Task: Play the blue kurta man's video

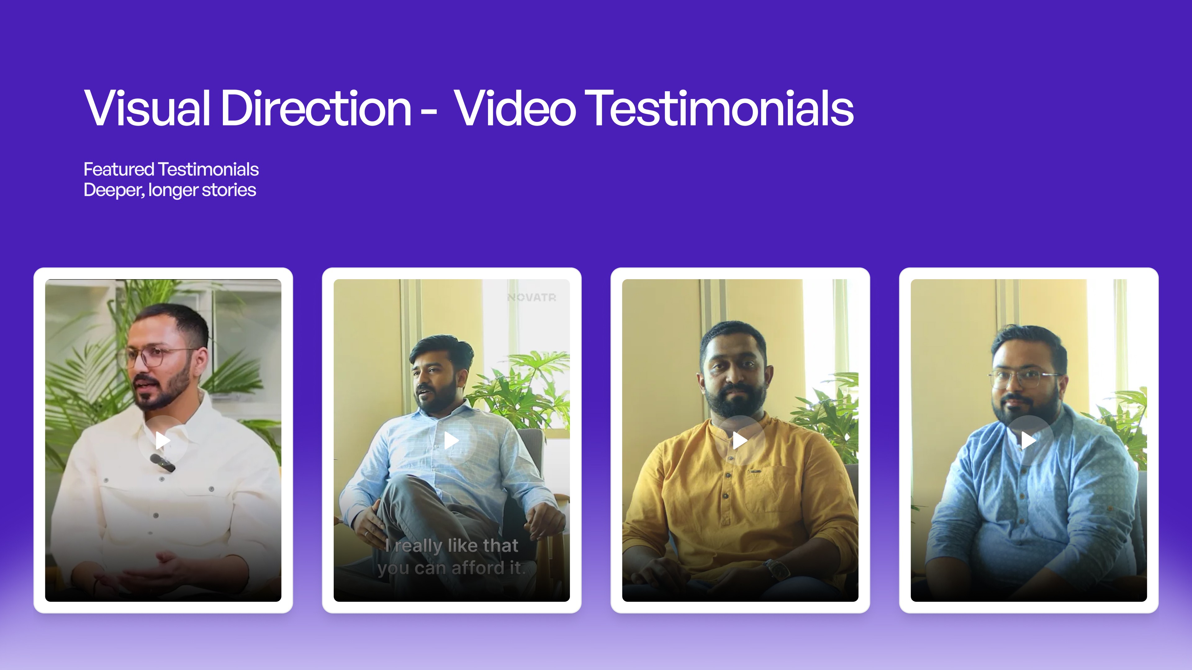Action: 1029,441
